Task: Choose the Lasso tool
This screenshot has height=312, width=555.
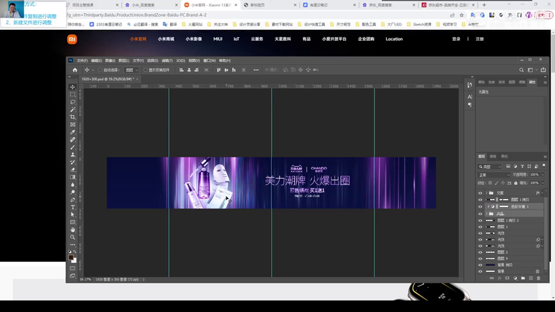Action: pos(73,102)
